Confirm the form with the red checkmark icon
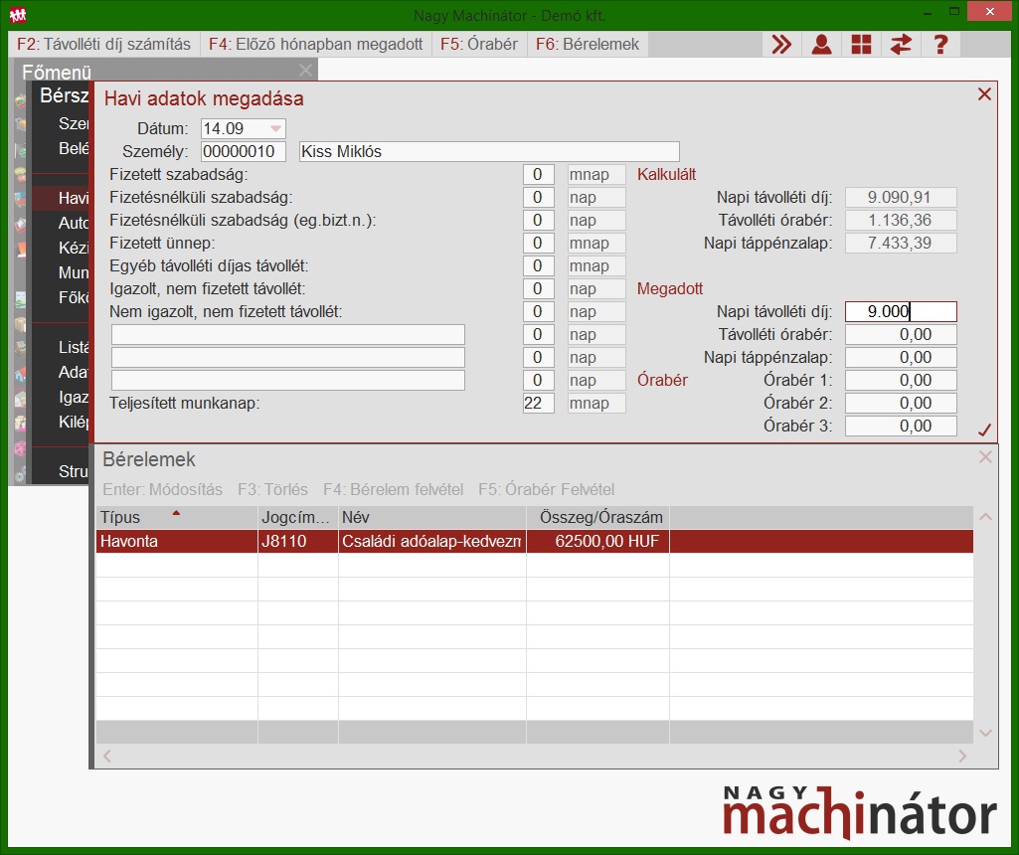Image resolution: width=1019 pixels, height=855 pixels. pyautogui.click(x=984, y=429)
